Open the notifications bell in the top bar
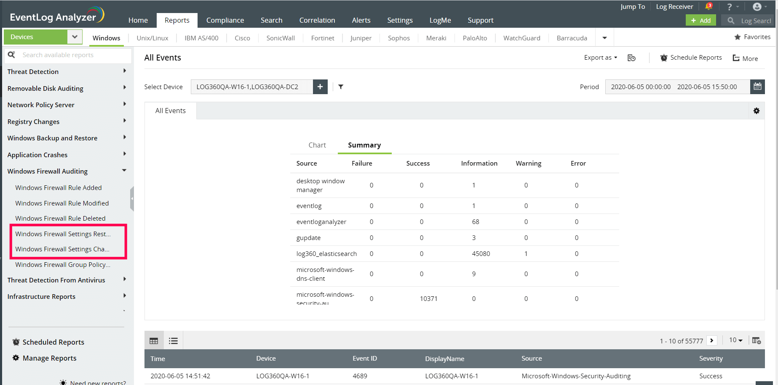The width and height of the screenshot is (778, 385). [x=708, y=6]
